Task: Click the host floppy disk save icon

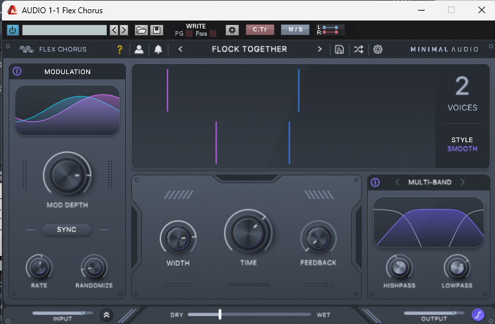Action: tap(156, 30)
